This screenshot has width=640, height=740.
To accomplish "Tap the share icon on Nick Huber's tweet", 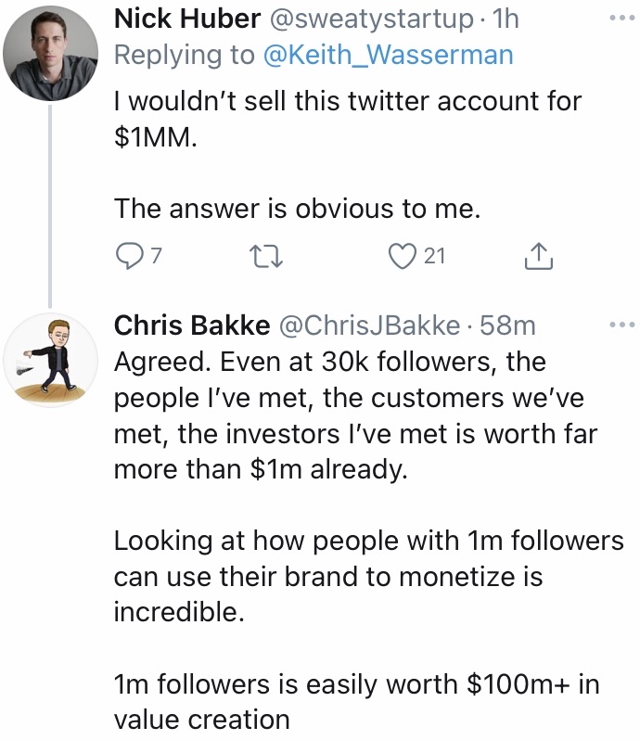I will 539,257.
